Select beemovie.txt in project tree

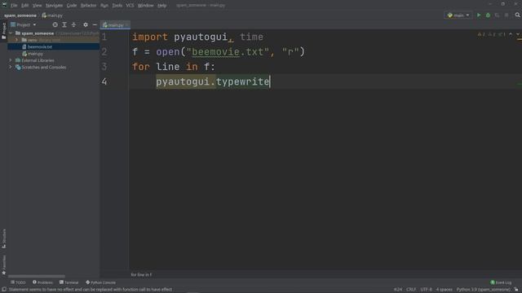coord(54,47)
